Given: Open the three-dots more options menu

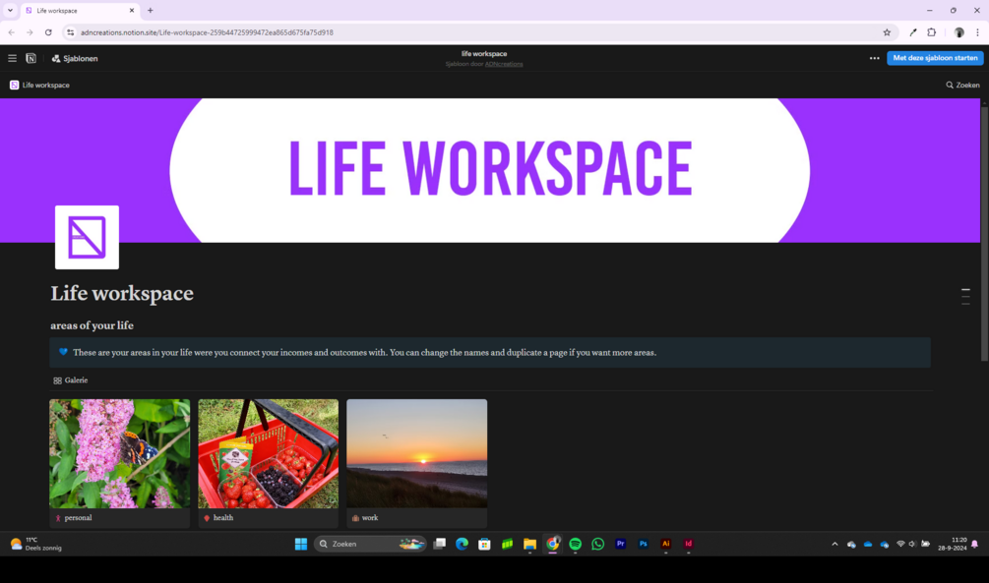Looking at the screenshot, I should [x=874, y=58].
